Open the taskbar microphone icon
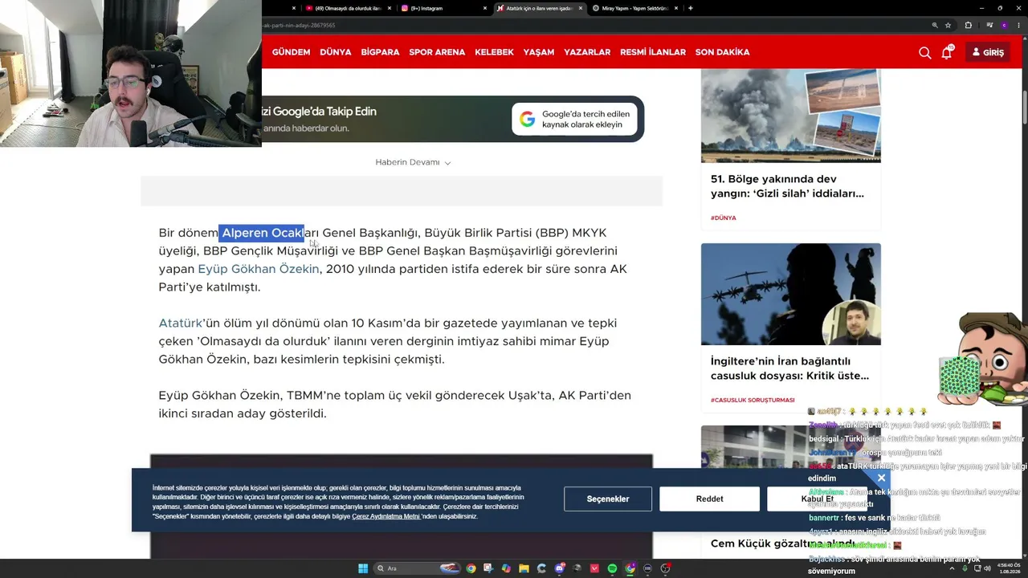The height and width of the screenshot is (578, 1028). [x=965, y=568]
